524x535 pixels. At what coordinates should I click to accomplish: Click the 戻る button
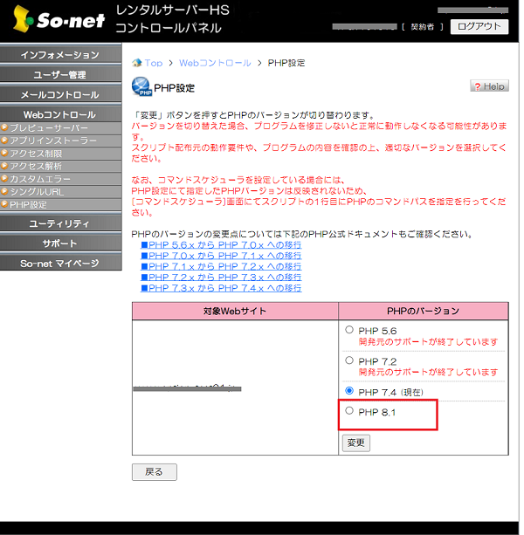pos(154,472)
